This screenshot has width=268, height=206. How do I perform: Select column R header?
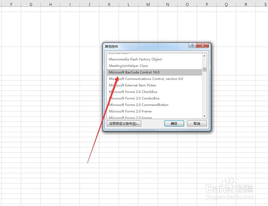coord(246,4)
